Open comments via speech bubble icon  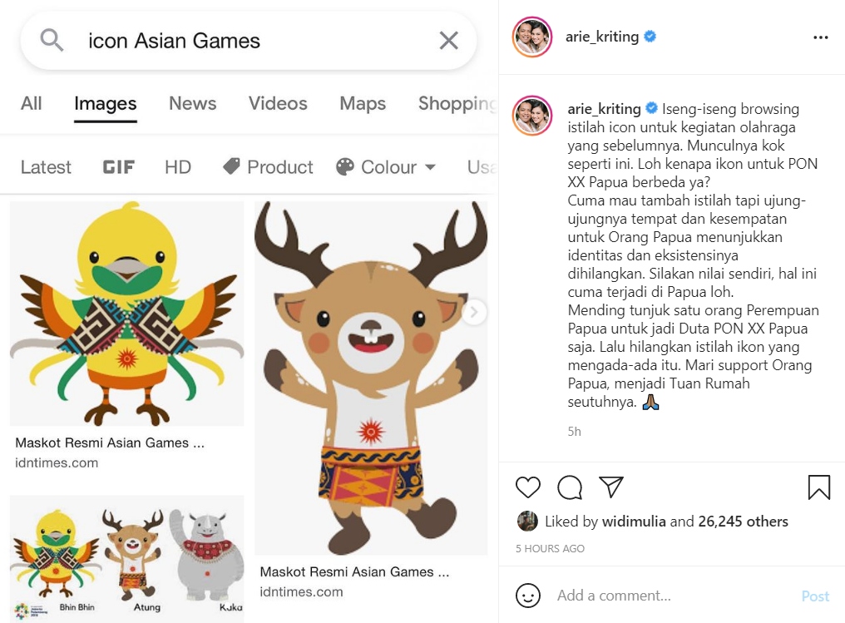click(570, 487)
